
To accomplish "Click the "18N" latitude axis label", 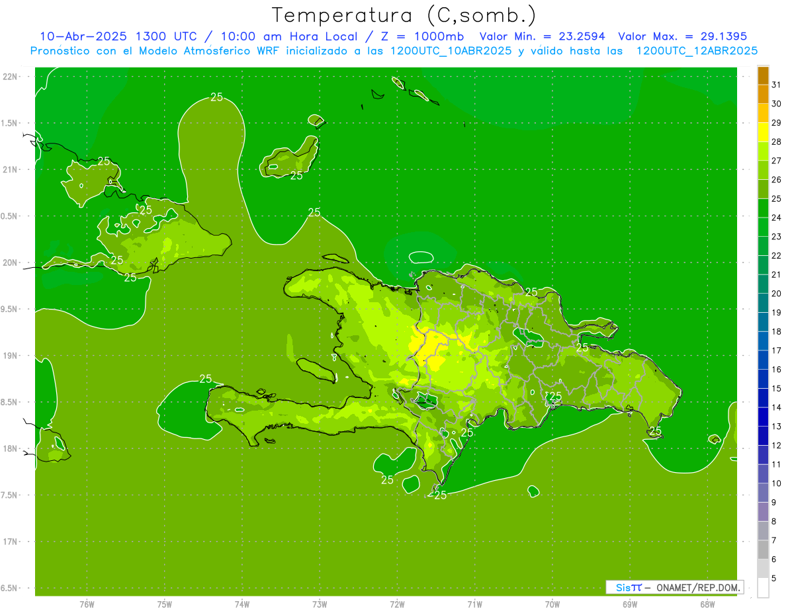I will [x=10, y=448].
